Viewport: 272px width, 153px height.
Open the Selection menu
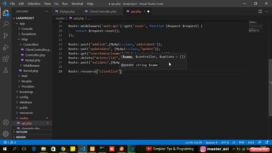[x=34, y=4]
